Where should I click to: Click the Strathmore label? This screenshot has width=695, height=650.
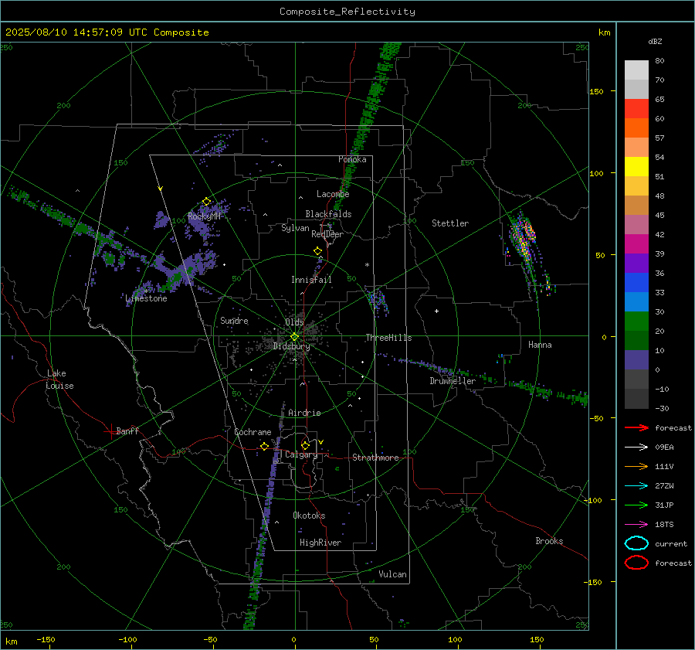click(x=375, y=458)
